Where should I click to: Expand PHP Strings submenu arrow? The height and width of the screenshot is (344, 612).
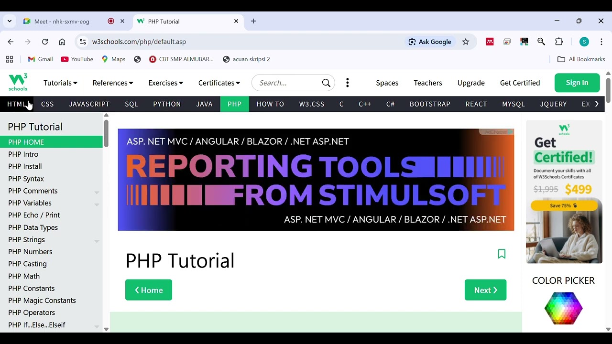[97, 241]
